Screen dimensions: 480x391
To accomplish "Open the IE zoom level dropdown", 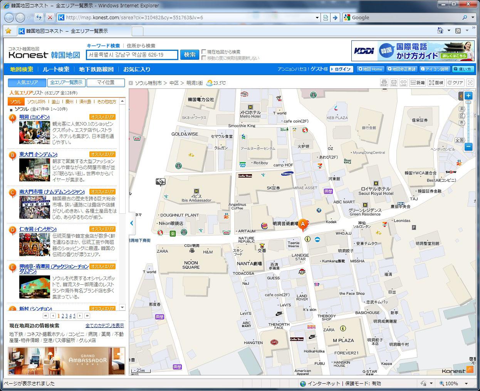I will pos(466,383).
